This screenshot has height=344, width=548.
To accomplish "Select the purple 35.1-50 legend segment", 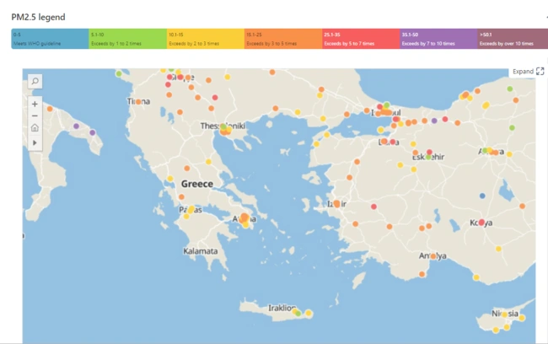I will pyautogui.click(x=438, y=39).
